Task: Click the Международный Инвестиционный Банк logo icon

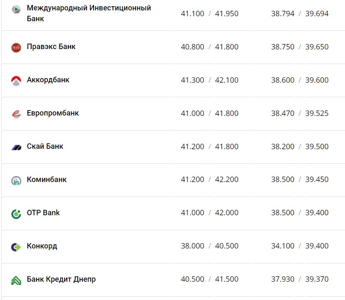Action: coord(16,9)
